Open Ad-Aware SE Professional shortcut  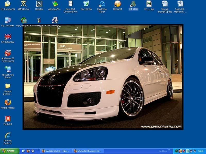click(x=8, y=53)
